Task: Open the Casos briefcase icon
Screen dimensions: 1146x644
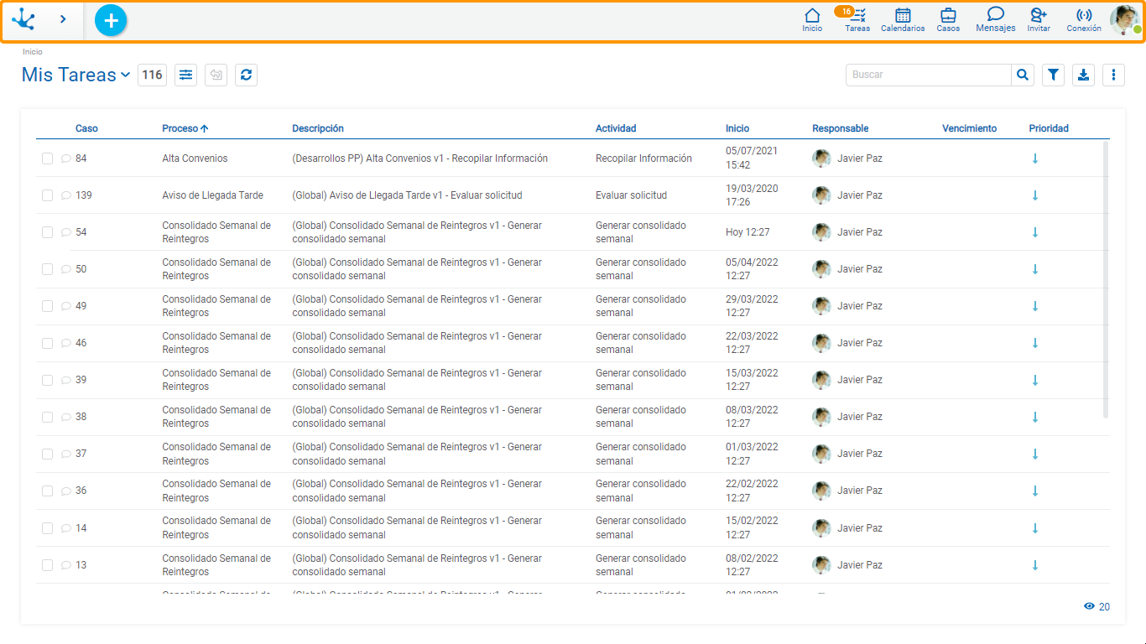Action: click(x=948, y=20)
